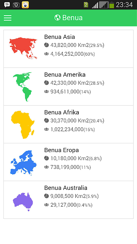The height and width of the screenshot is (244, 137).
Task: Tap the BBM notification icon in status bar
Action: pyautogui.click(x=7, y=5)
